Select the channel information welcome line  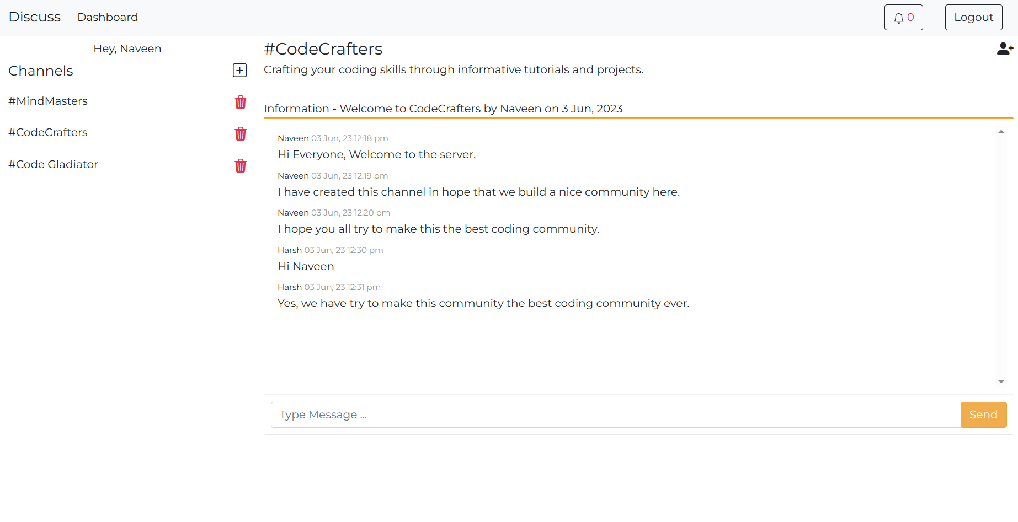click(x=443, y=109)
